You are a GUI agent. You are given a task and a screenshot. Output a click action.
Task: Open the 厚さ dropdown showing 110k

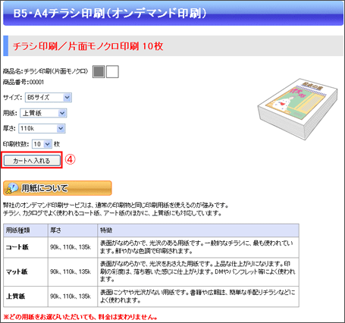pos(42,128)
